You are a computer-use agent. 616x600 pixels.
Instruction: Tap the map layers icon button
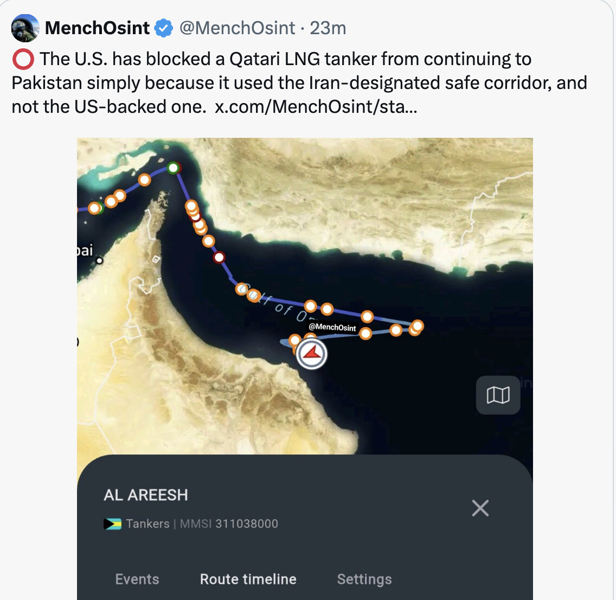(498, 395)
